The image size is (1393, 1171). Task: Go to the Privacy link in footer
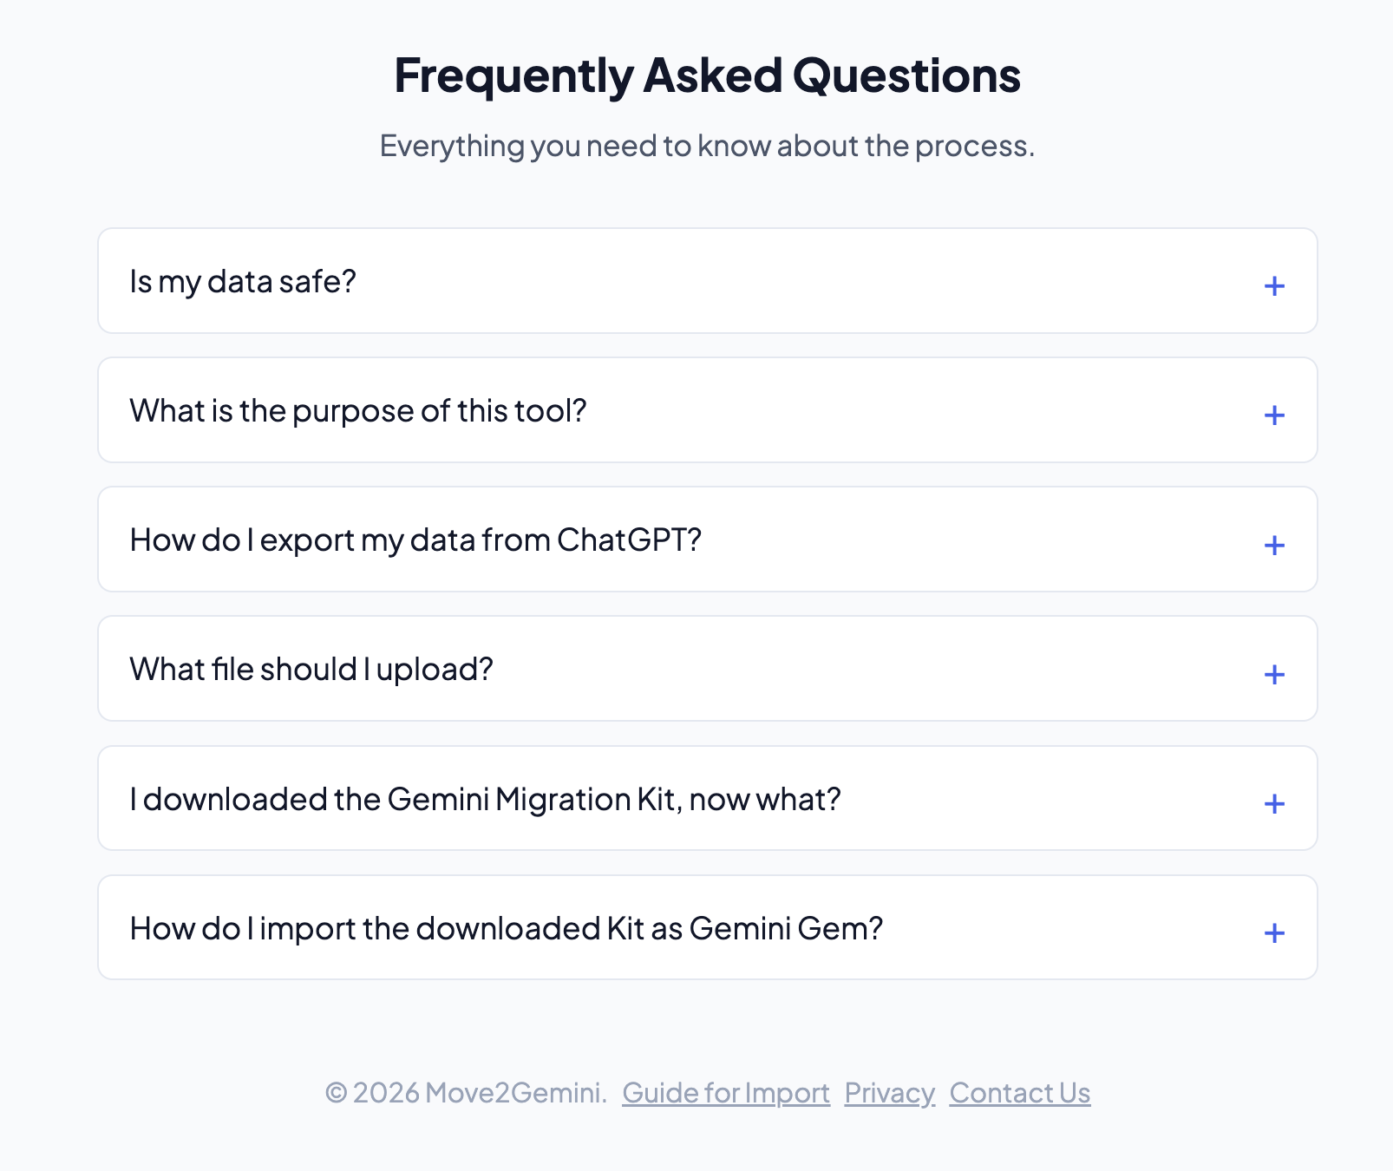889,1093
